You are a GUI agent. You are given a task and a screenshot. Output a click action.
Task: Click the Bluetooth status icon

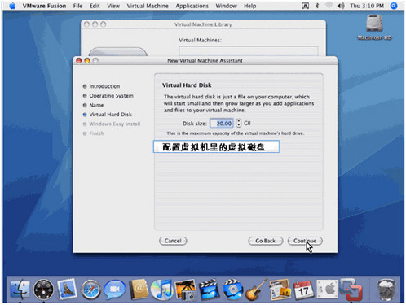[317, 6]
